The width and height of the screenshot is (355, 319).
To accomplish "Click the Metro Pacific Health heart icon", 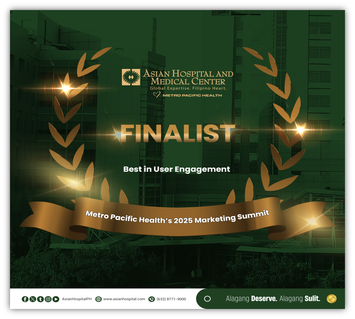I will click(157, 95).
